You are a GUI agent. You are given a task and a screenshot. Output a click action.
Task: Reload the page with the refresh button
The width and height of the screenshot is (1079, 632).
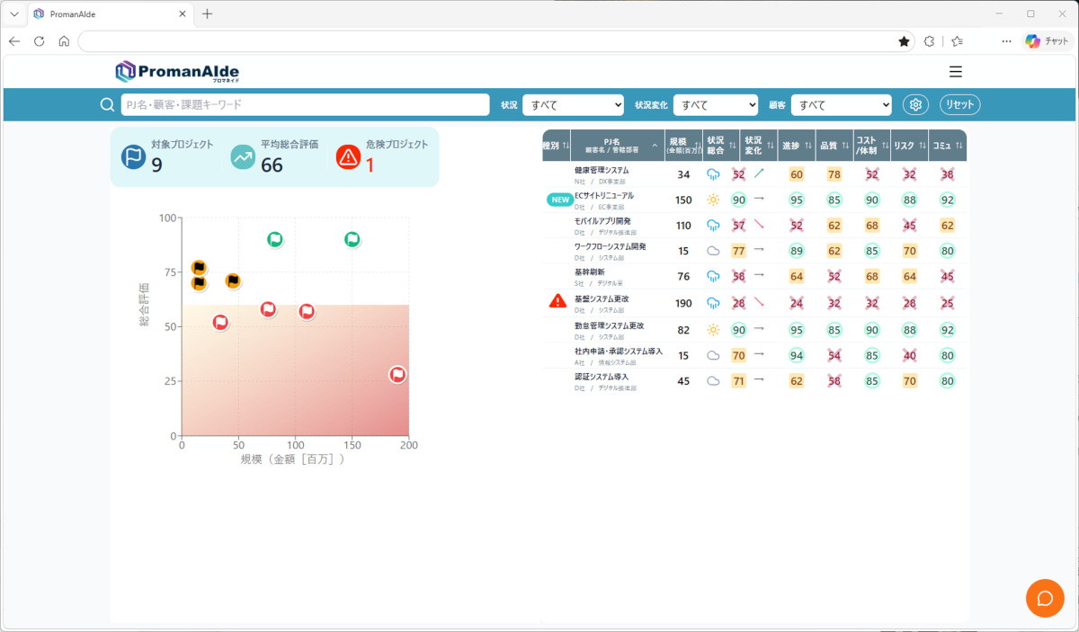[x=39, y=41]
